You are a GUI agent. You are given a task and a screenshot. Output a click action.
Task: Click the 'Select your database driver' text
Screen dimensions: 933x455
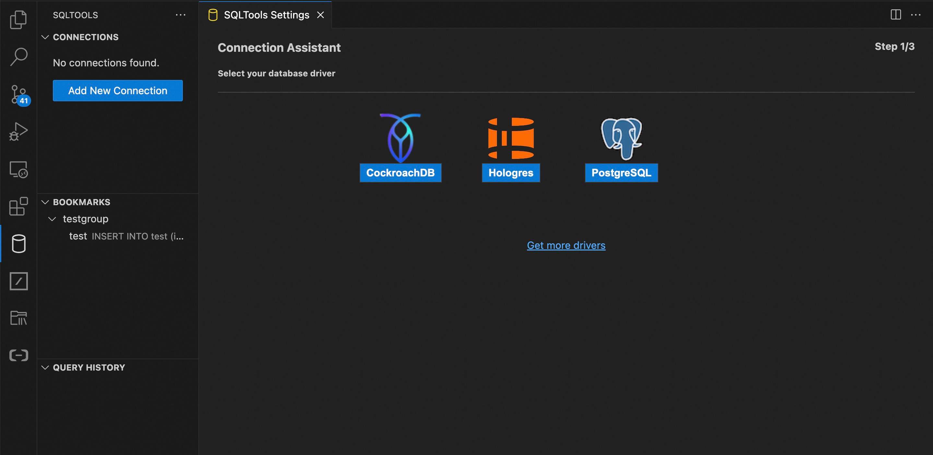tap(276, 73)
